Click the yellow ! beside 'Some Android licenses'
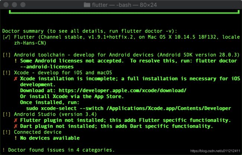The width and height of the screenshot is (242, 155). [x=16, y=61]
